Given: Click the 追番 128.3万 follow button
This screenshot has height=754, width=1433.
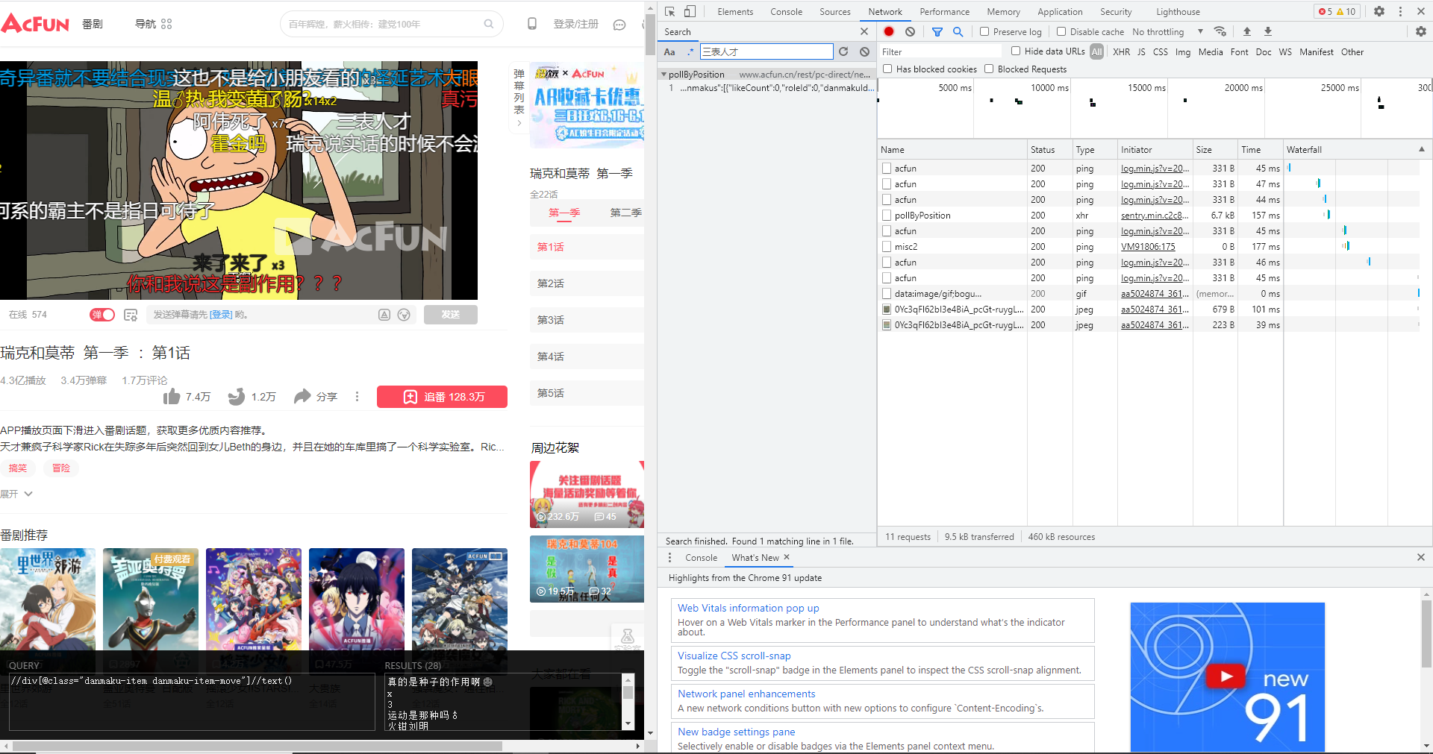Looking at the screenshot, I should 442,397.
